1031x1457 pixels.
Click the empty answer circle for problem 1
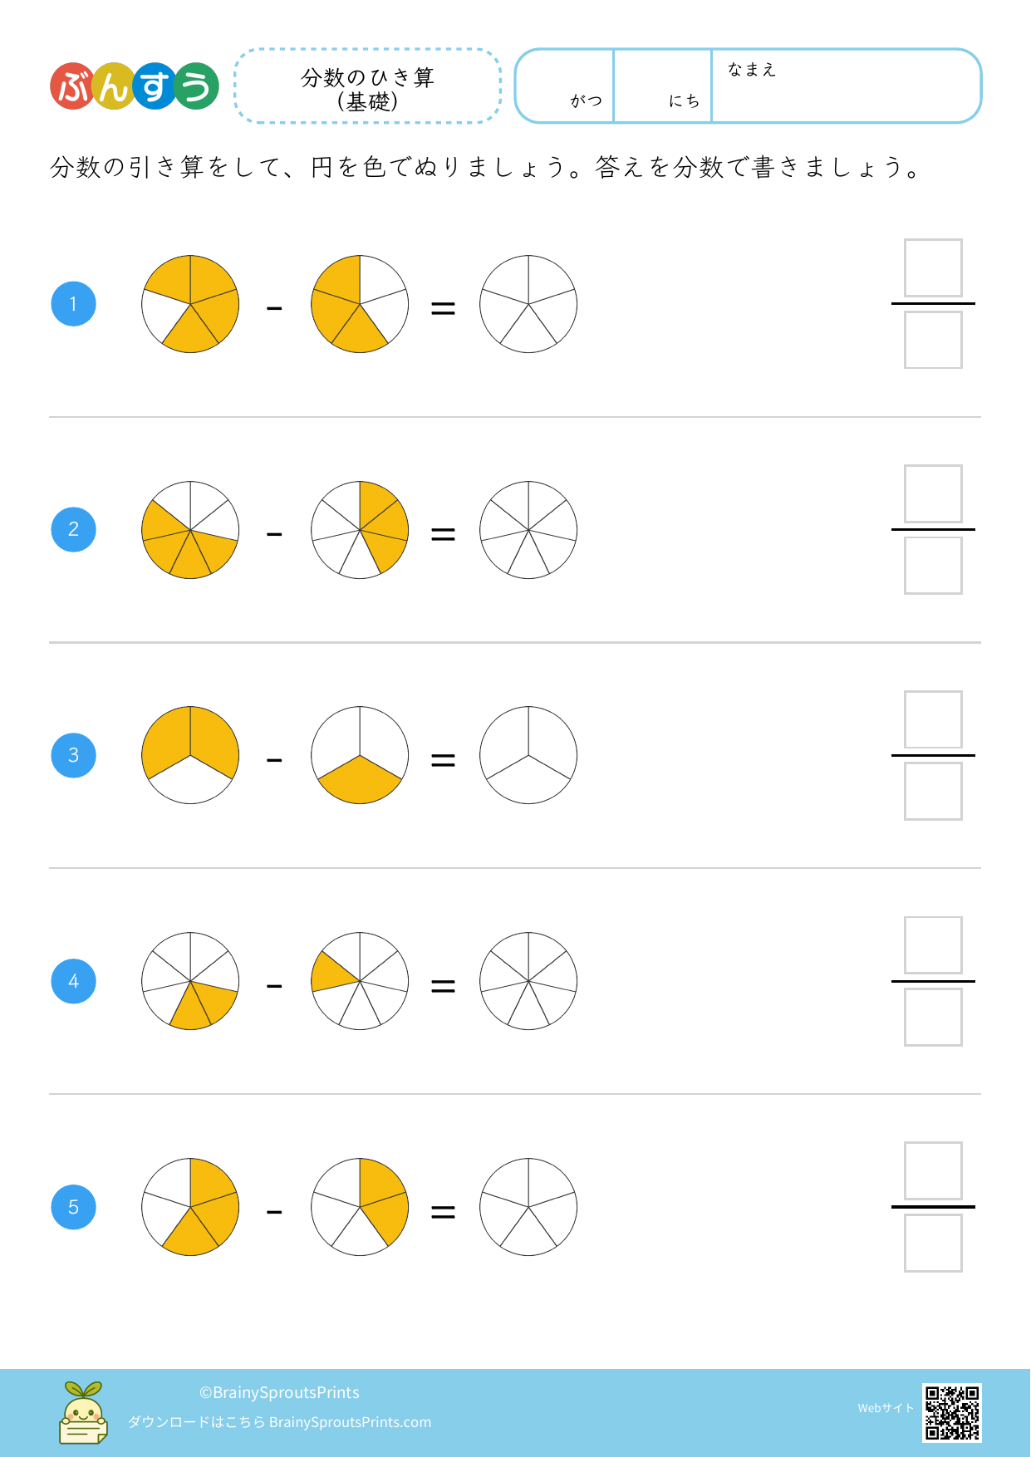(528, 304)
